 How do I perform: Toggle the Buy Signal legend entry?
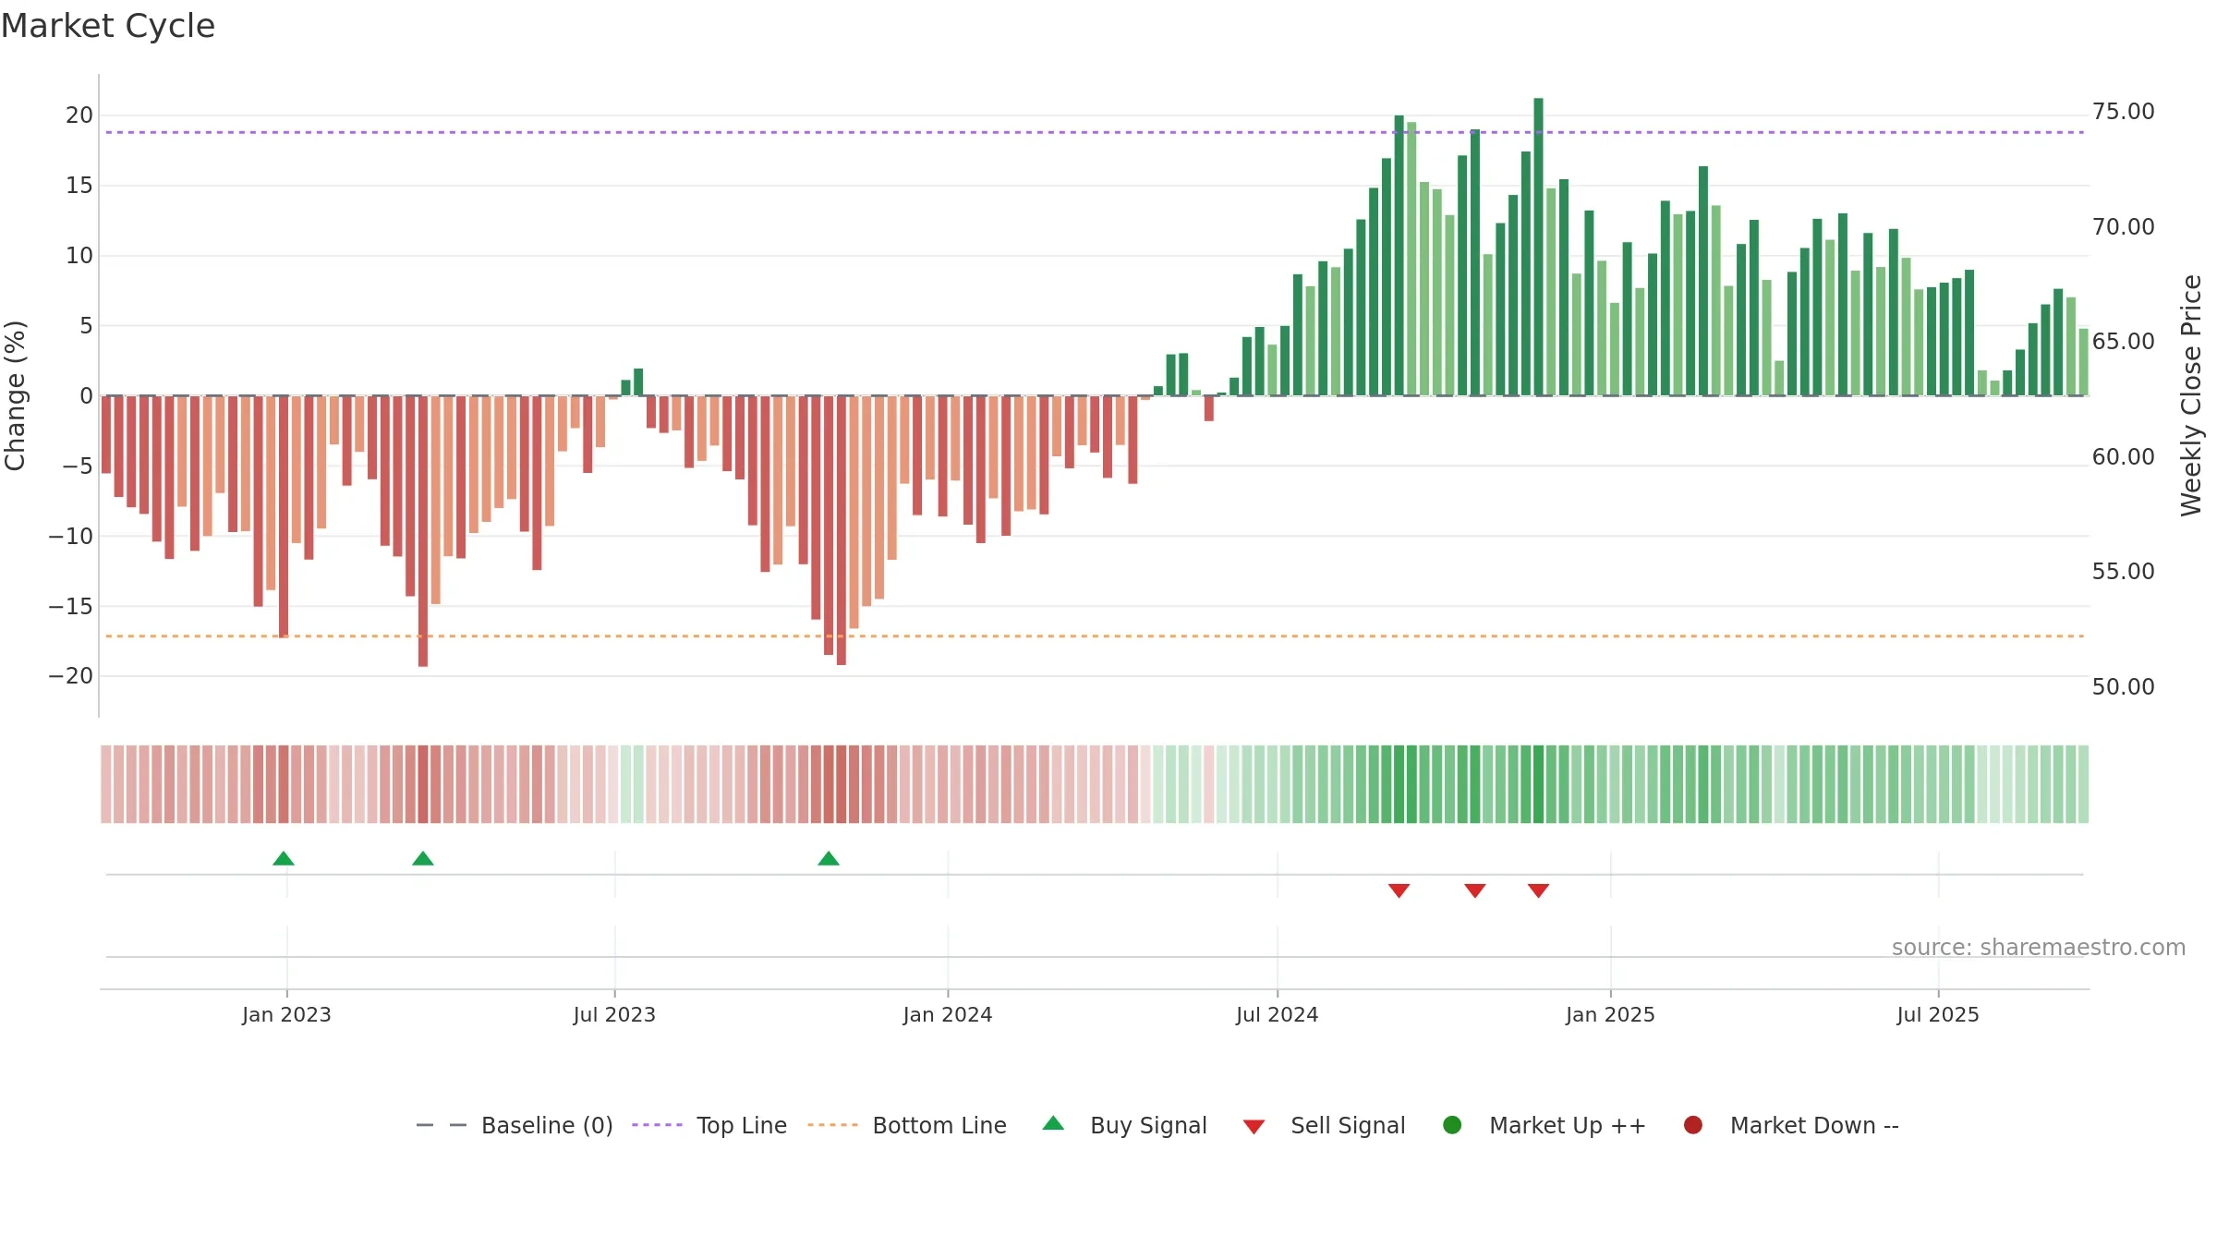tap(1124, 1125)
